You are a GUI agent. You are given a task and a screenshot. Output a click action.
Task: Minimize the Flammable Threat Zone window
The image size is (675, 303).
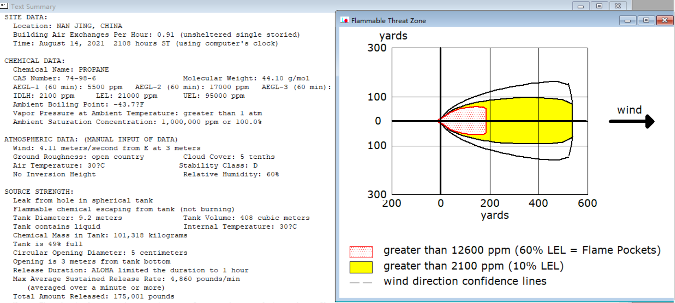tap(628, 20)
